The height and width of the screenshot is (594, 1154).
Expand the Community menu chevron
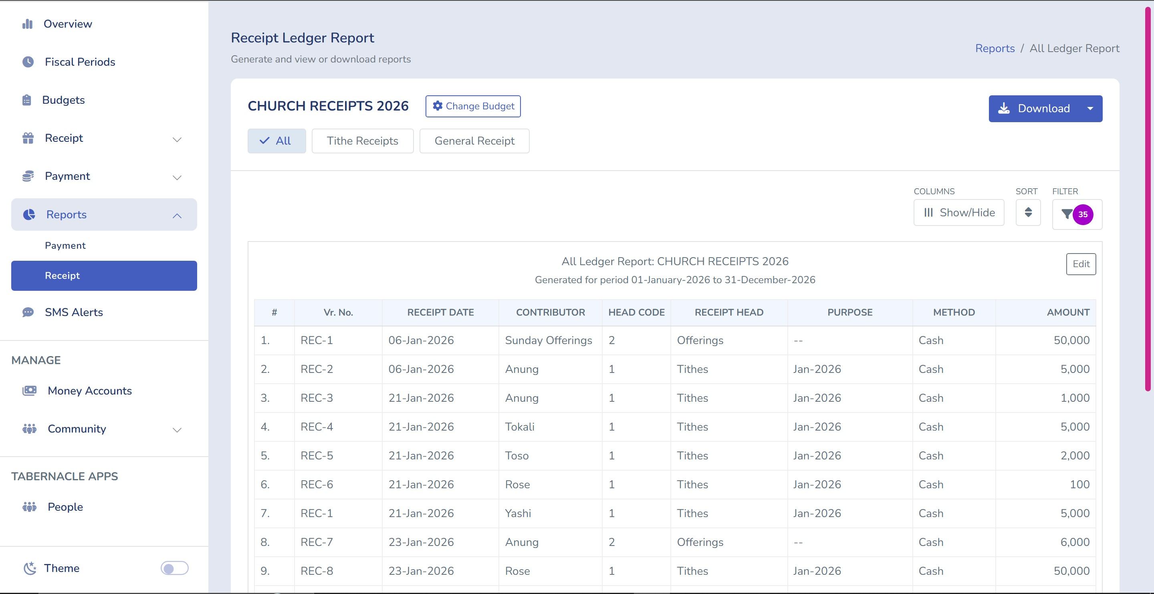coord(177,430)
